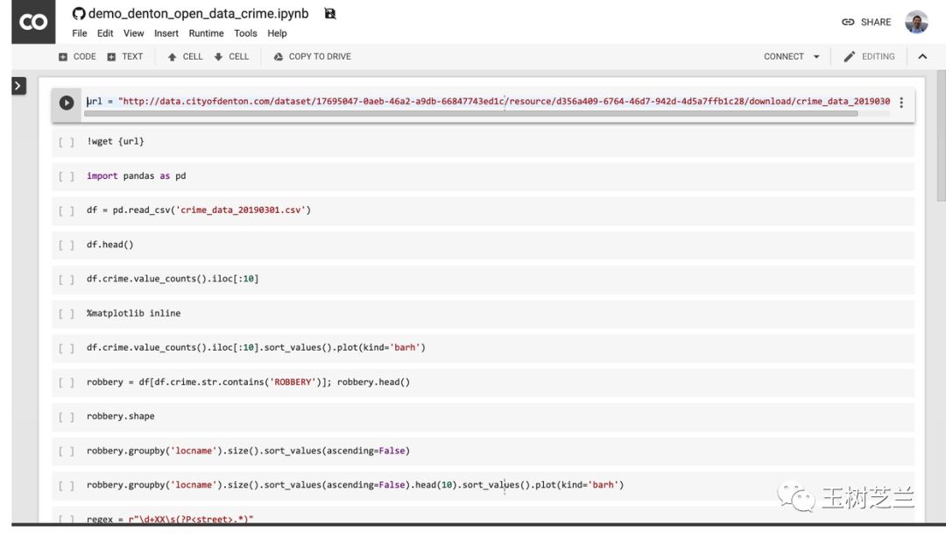Click the run bracket for pd.read_csv cell
Screen dimensions: 946x540
(67, 210)
